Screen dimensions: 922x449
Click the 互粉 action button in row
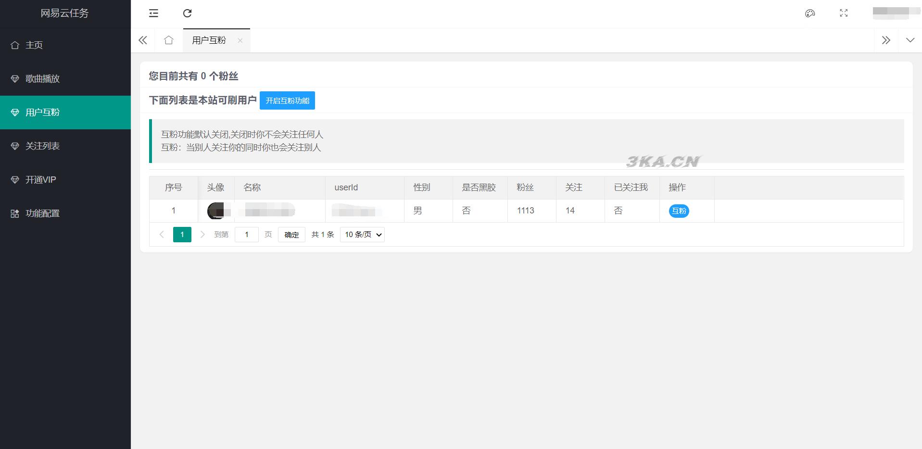(679, 211)
